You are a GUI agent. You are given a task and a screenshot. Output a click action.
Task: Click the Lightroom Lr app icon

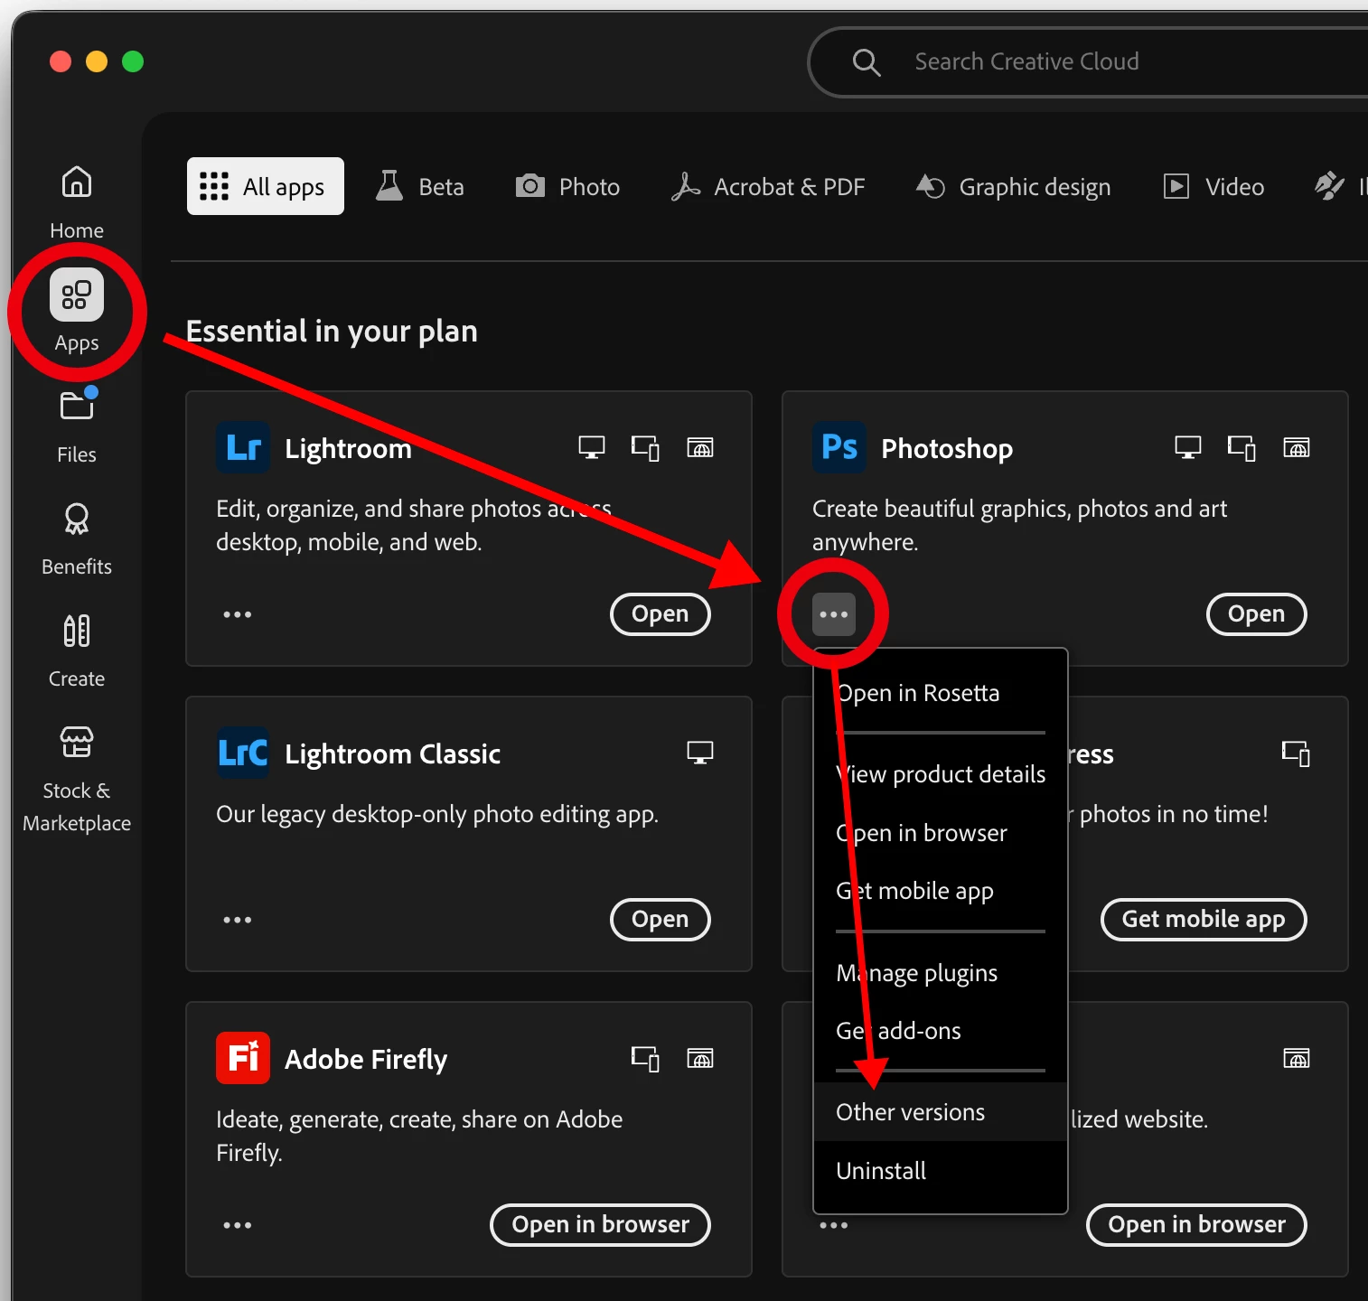coord(243,447)
